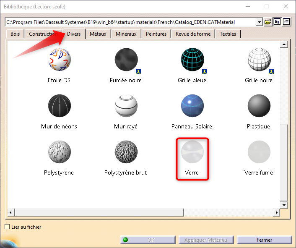
Task: Pick the Panneau Solaire material sphere
Action: pyautogui.click(x=192, y=107)
